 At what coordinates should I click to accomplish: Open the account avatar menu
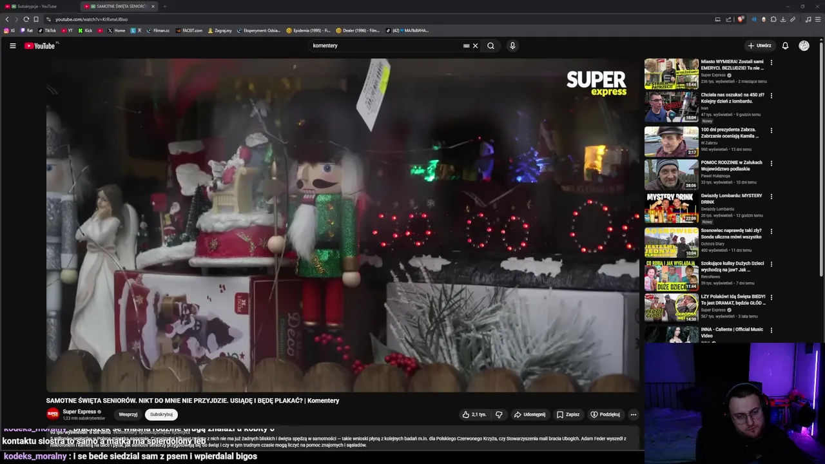coord(804,46)
